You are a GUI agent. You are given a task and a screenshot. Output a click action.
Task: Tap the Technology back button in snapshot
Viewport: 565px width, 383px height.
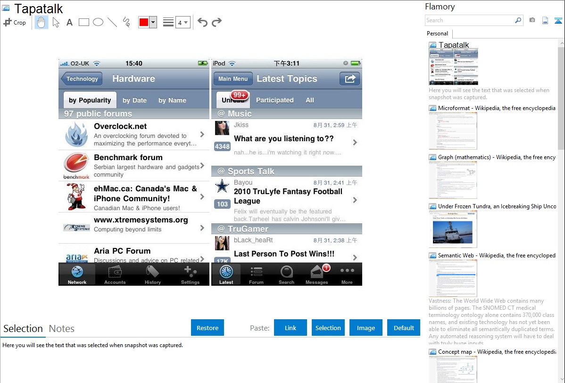[82, 79]
